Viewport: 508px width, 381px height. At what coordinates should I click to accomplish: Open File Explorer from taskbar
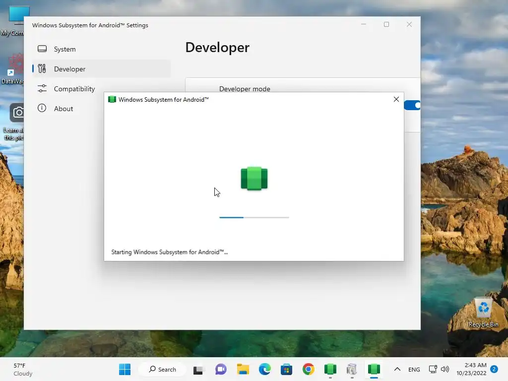[243, 369]
